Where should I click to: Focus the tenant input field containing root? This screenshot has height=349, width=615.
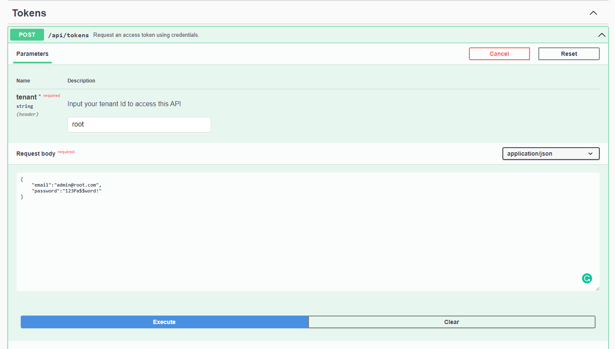(x=139, y=125)
